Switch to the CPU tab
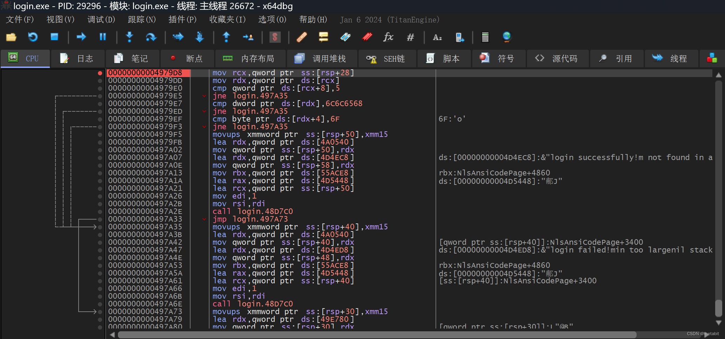 tap(25, 58)
